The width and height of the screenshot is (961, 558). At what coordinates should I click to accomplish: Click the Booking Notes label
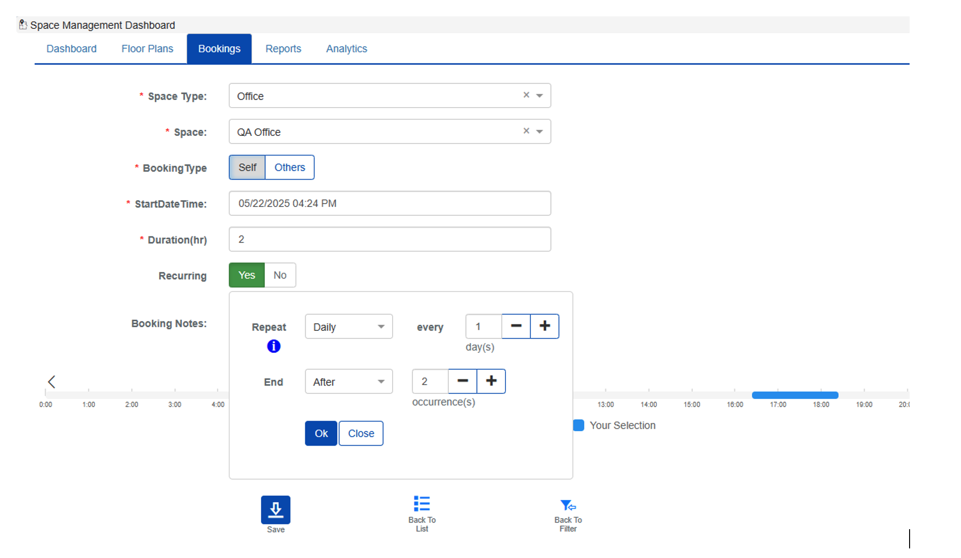click(x=169, y=324)
